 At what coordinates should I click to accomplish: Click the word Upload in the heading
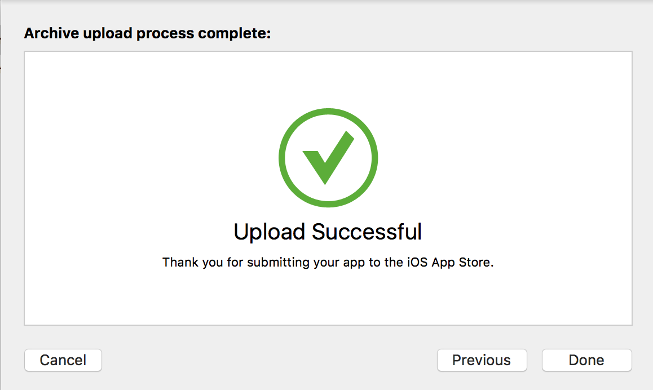click(x=270, y=233)
